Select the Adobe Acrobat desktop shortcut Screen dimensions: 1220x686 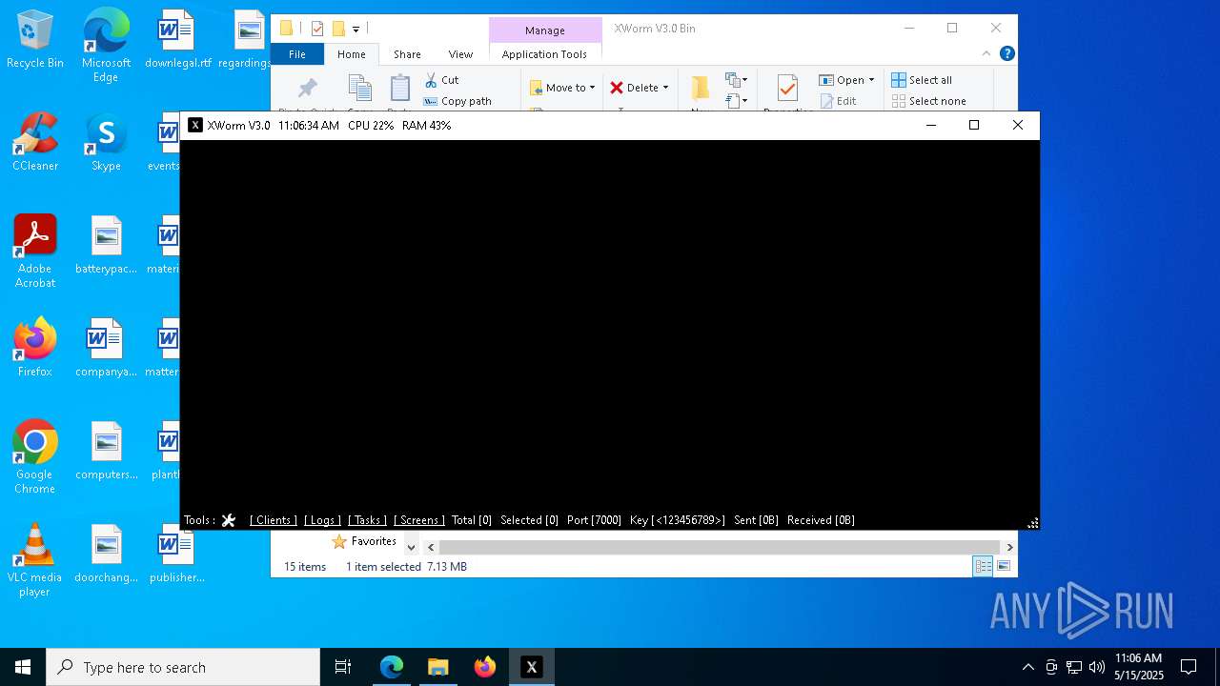35,252
